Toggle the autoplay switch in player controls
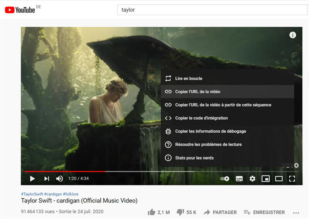Viewport: 309px width, 219px height. (225, 178)
